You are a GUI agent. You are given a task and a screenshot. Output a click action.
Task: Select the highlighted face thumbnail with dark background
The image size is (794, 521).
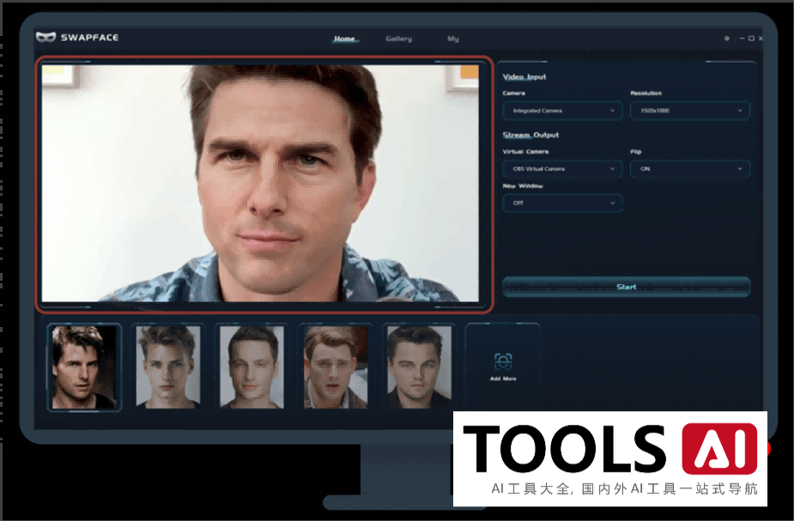pos(83,367)
